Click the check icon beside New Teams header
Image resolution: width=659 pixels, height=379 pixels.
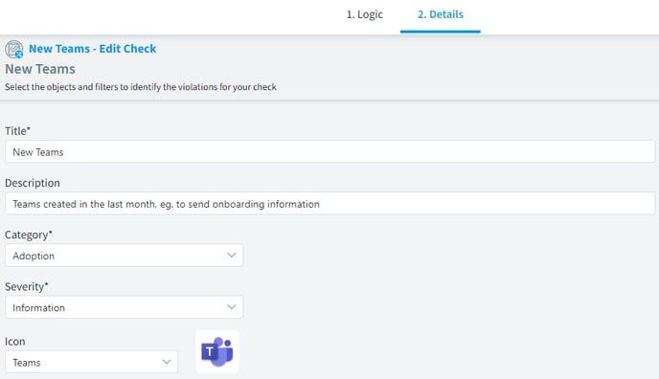(13, 49)
